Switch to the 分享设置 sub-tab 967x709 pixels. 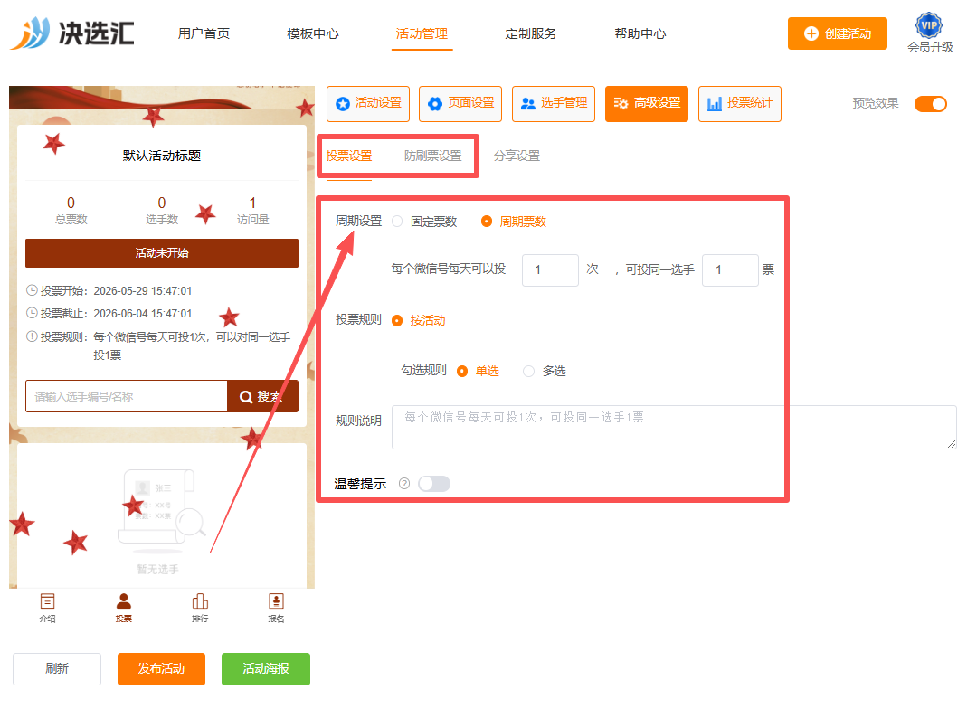click(x=517, y=156)
